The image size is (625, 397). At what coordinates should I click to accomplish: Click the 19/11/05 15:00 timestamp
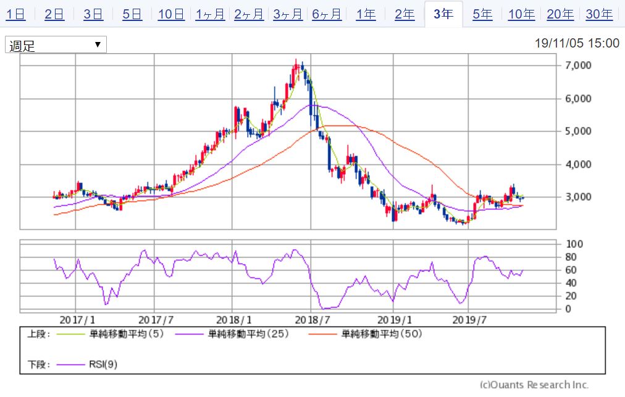coord(577,43)
